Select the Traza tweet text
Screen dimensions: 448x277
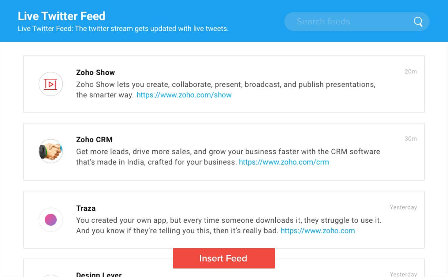(x=229, y=225)
